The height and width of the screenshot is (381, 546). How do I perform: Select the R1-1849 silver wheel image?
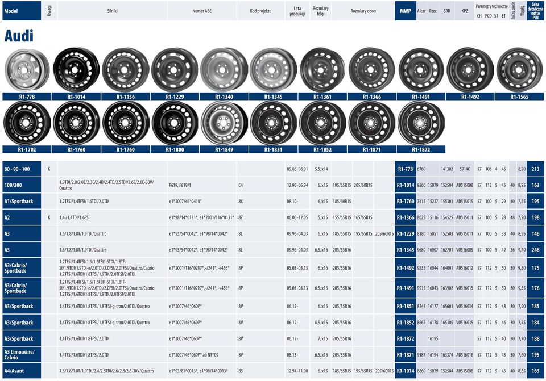coord(224,123)
